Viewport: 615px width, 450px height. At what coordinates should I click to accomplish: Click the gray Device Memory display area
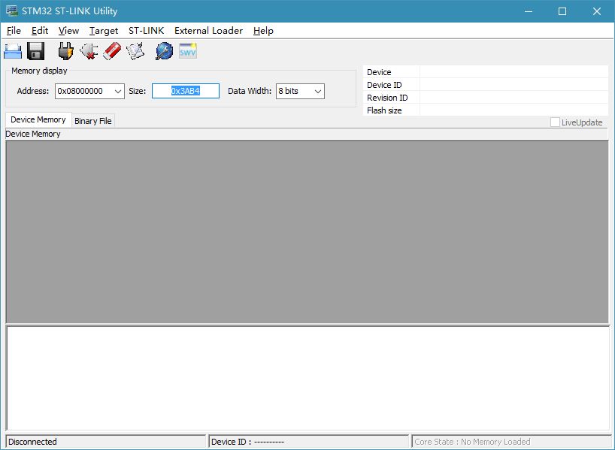pyautogui.click(x=307, y=231)
